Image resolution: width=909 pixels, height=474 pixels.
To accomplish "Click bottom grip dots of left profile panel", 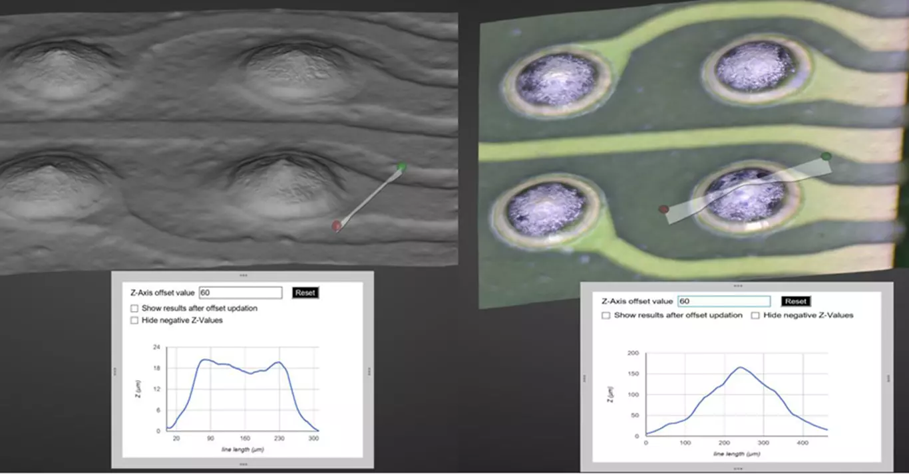I will (x=244, y=464).
